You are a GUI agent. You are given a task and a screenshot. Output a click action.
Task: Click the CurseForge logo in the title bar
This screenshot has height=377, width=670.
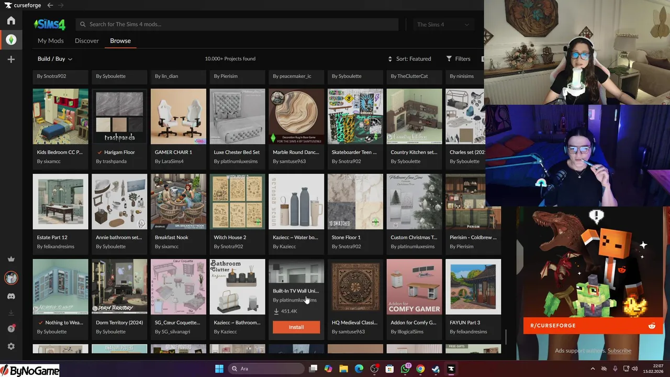click(22, 5)
